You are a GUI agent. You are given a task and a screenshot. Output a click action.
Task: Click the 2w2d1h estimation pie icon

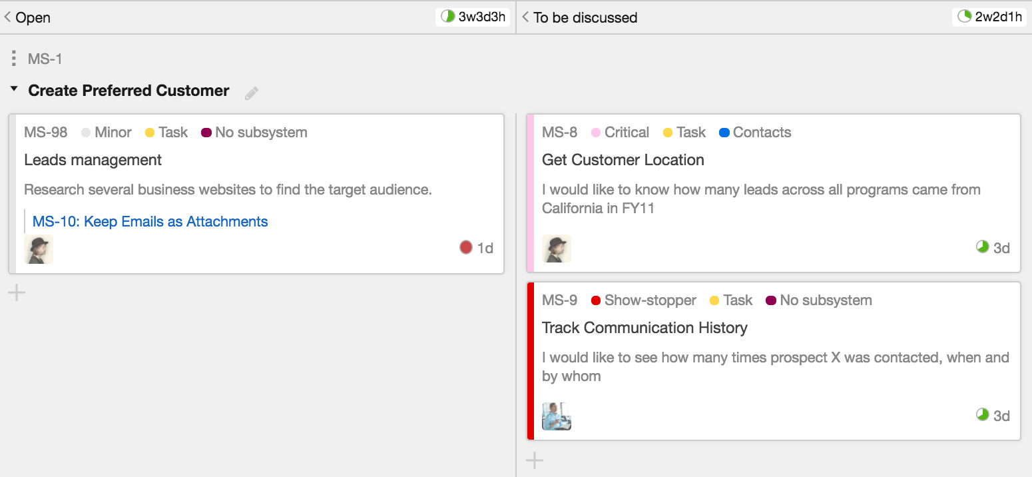point(964,17)
